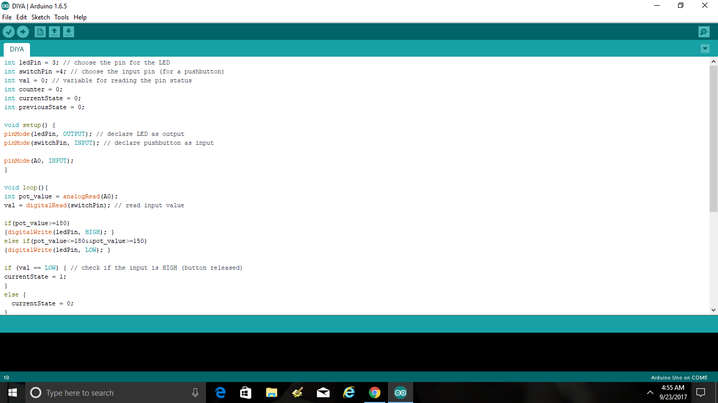Open the Sketch menu
The height and width of the screenshot is (403, 718).
click(40, 17)
